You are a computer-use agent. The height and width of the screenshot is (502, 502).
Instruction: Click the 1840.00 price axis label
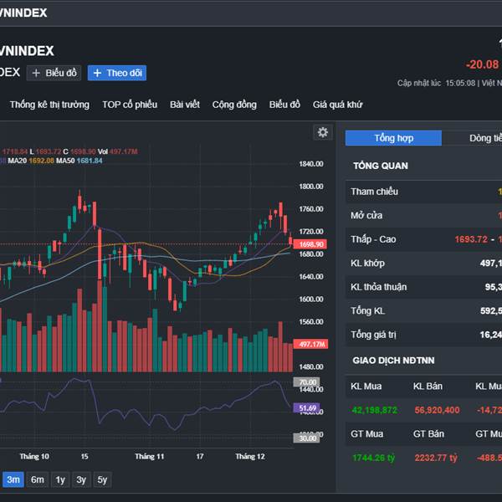pos(311,164)
